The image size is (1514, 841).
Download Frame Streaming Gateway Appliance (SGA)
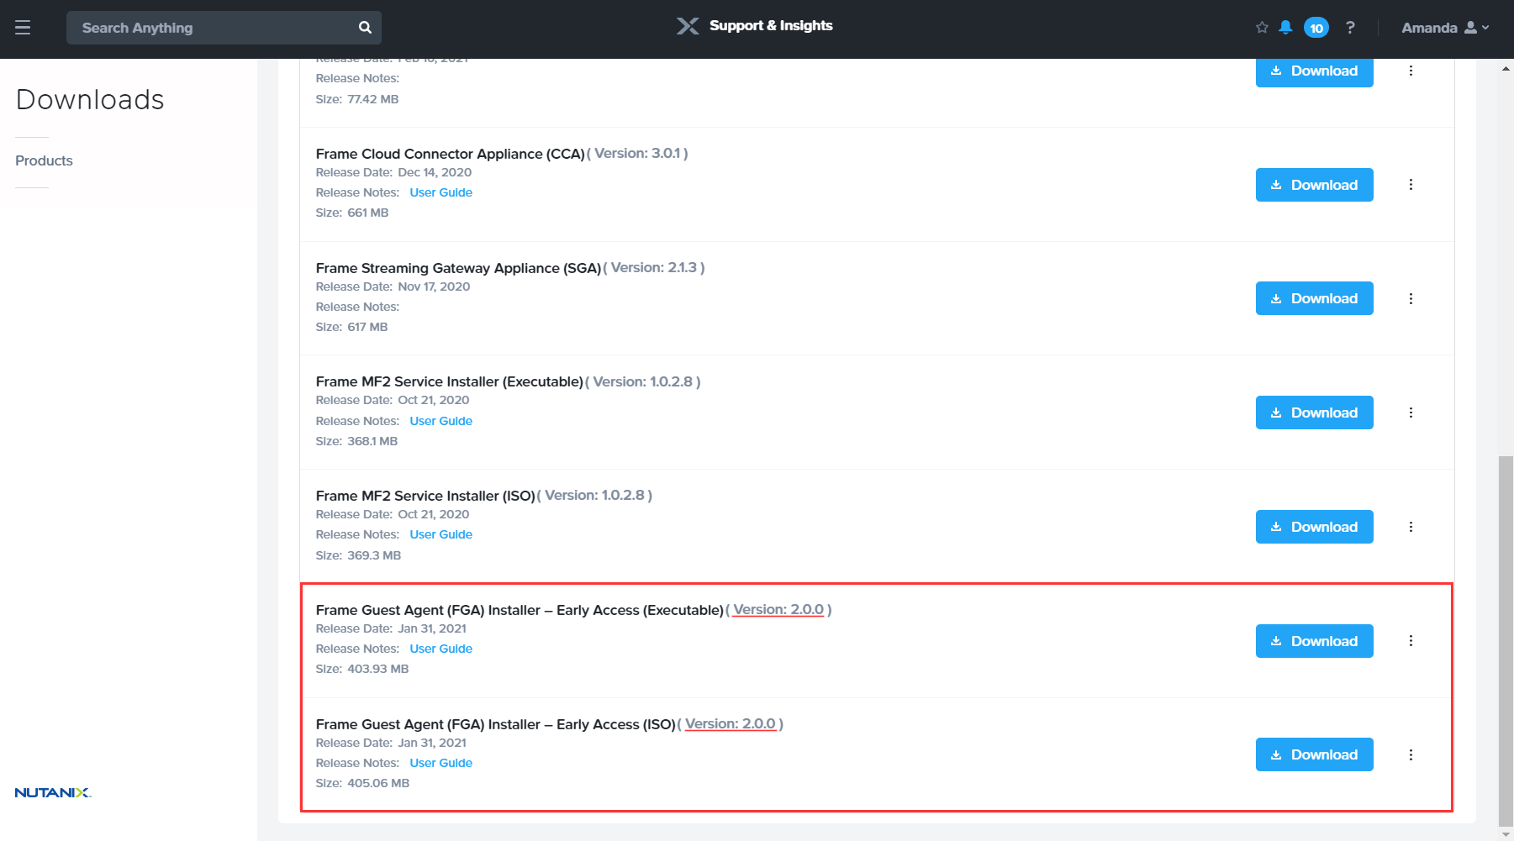click(1314, 298)
